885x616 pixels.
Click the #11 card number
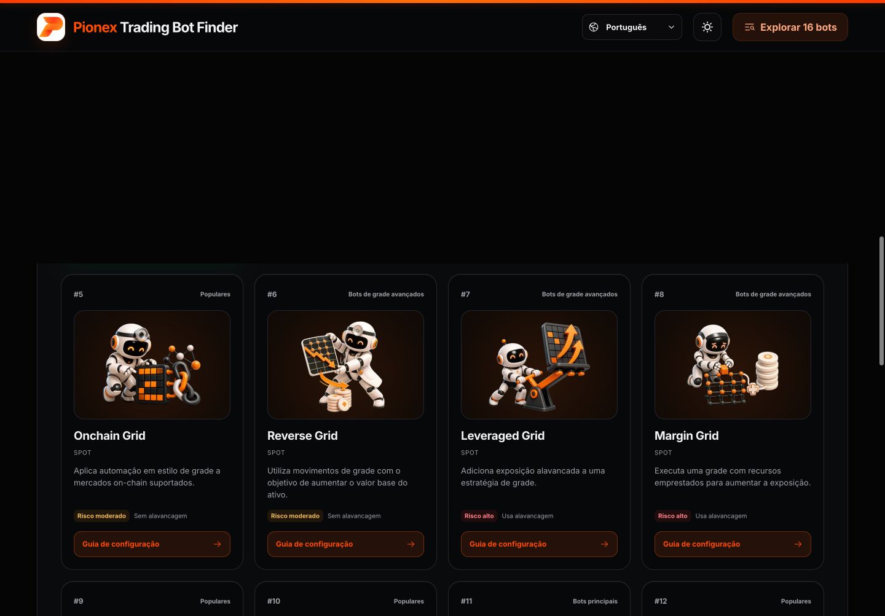[x=466, y=601]
